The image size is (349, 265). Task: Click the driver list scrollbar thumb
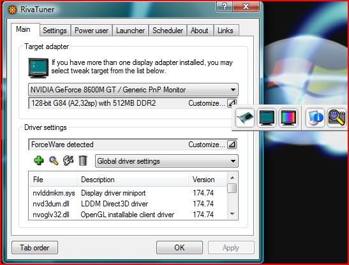(232, 189)
